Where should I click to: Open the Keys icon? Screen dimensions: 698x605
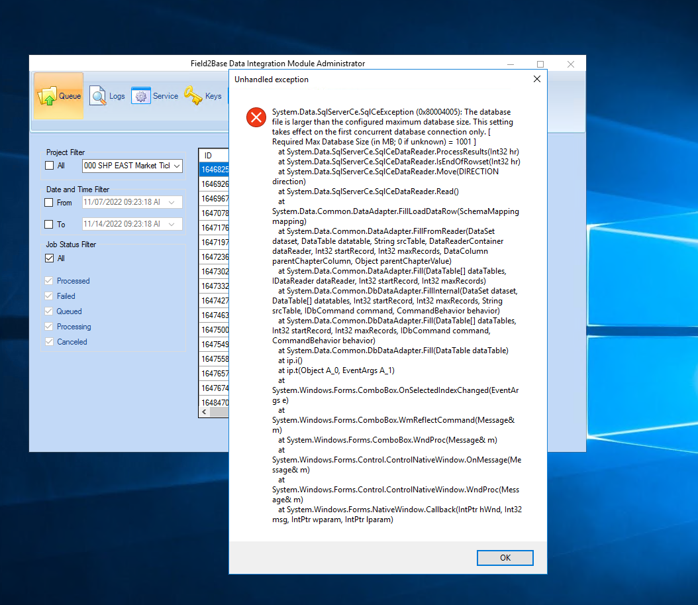[193, 95]
